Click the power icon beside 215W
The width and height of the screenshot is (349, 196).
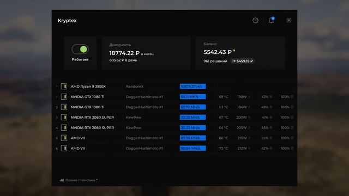[x=249, y=138]
